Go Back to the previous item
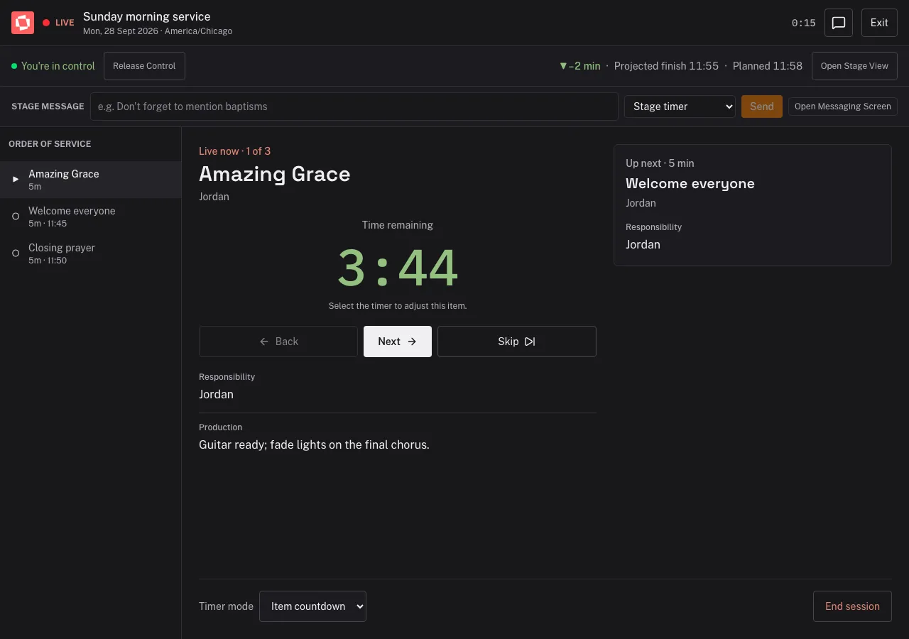The height and width of the screenshot is (639, 909). [278, 342]
